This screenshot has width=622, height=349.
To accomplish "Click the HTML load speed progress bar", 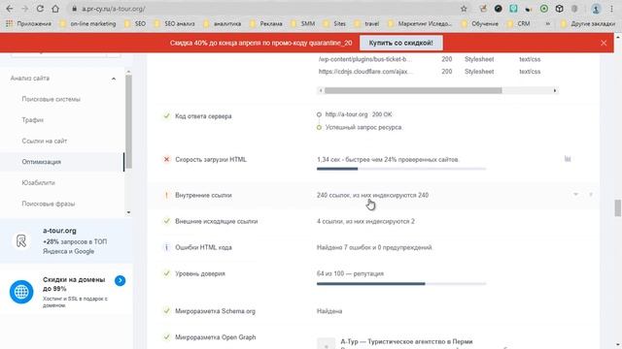I will pyautogui.click(x=401, y=169).
